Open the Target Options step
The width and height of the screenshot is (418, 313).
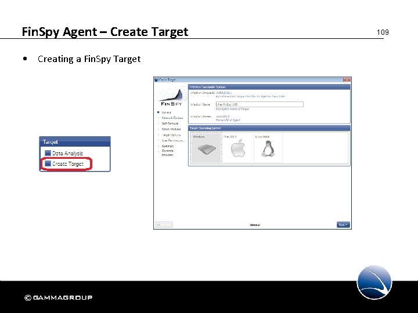(171, 135)
